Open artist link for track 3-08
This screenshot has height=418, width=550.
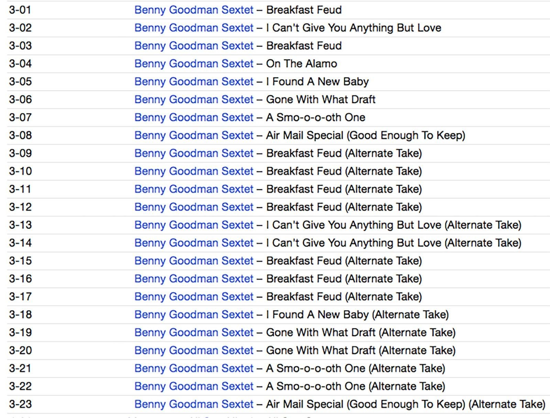click(194, 135)
